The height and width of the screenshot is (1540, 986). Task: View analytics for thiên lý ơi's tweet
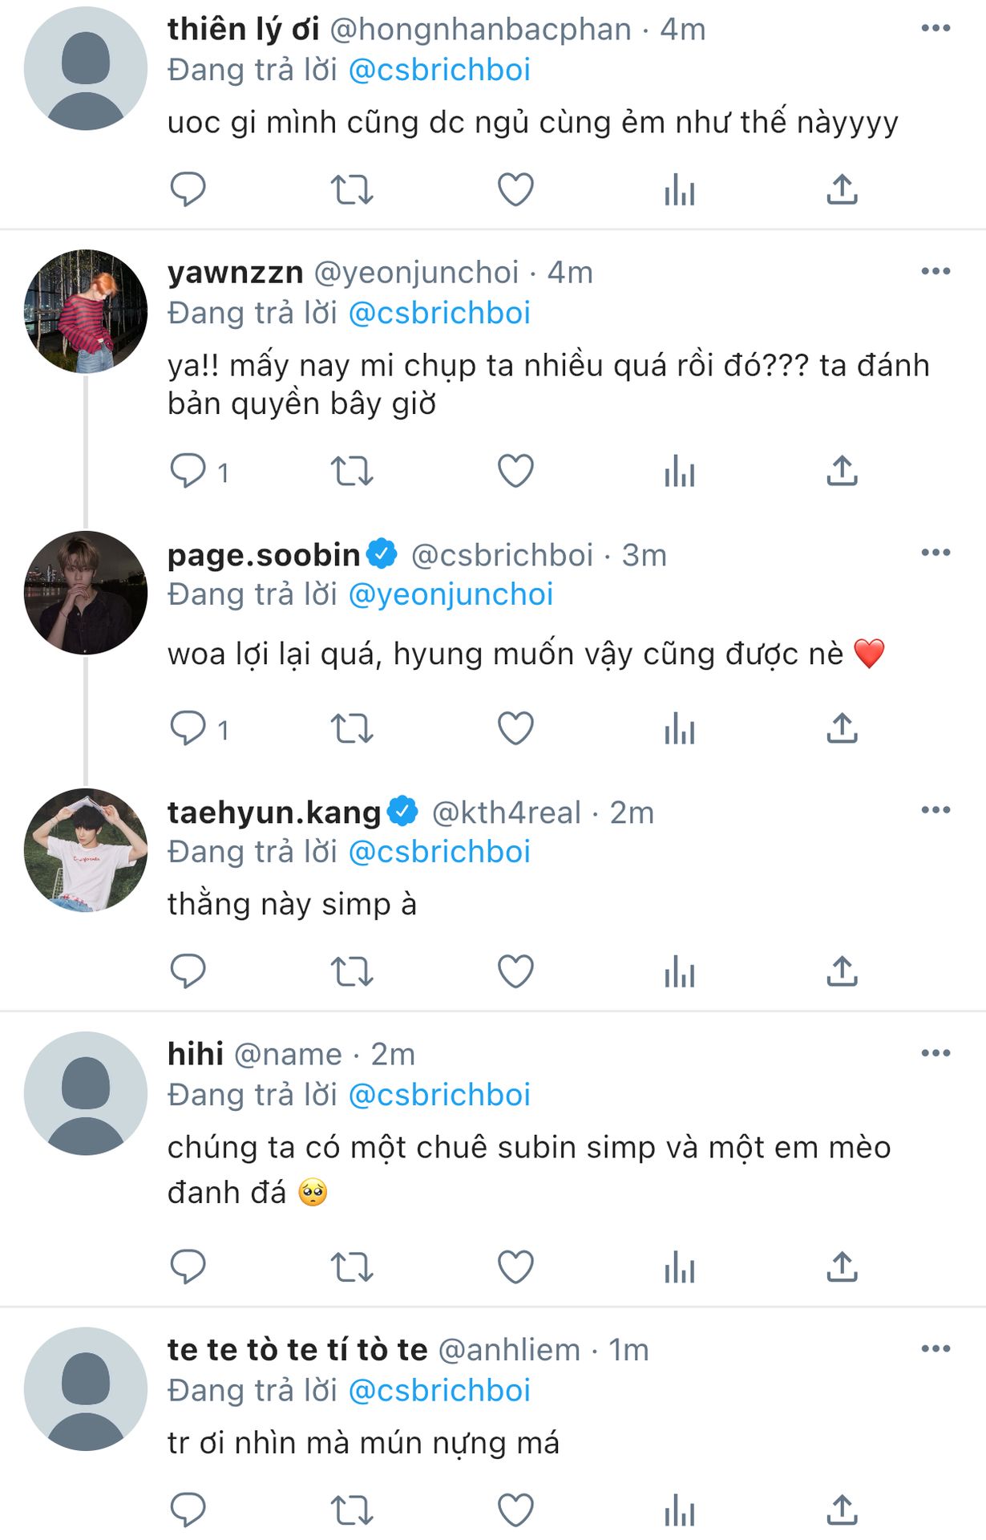click(x=679, y=190)
